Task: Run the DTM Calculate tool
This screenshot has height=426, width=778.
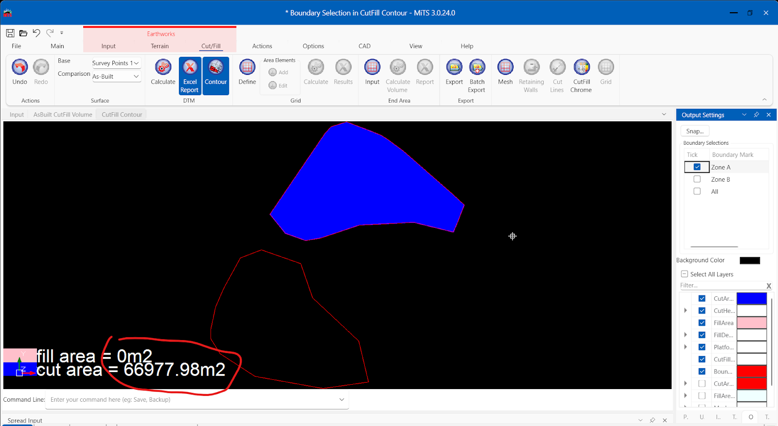Action: pyautogui.click(x=163, y=72)
